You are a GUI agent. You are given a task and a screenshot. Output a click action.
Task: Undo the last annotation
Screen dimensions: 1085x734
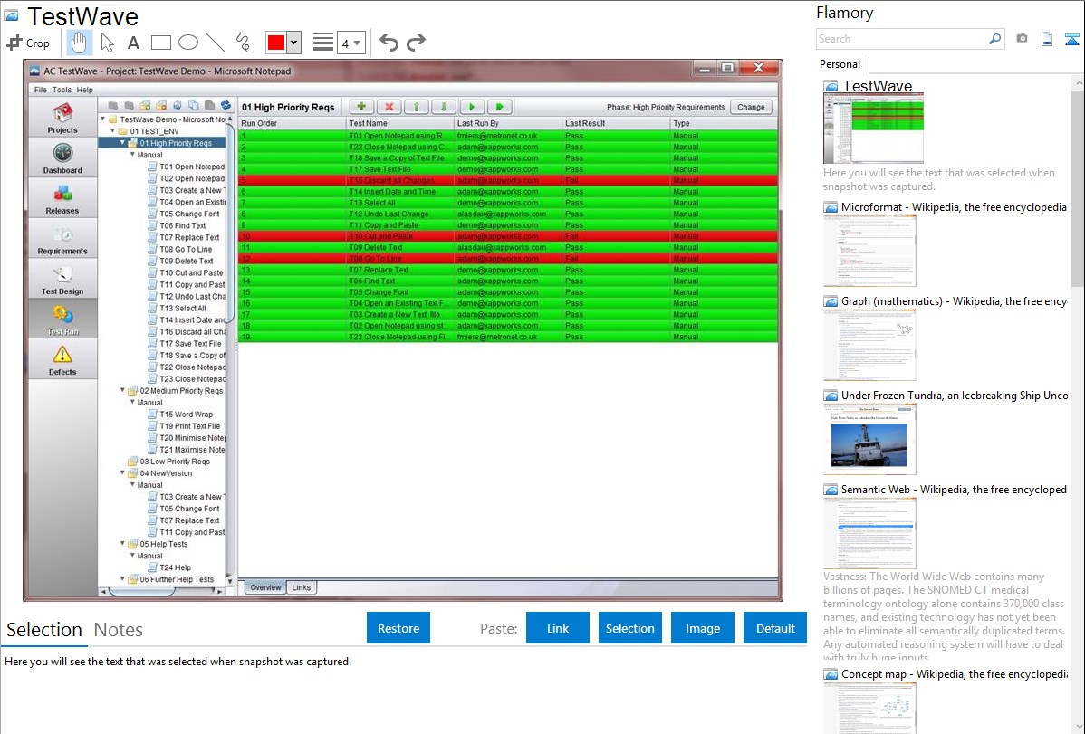pos(389,43)
